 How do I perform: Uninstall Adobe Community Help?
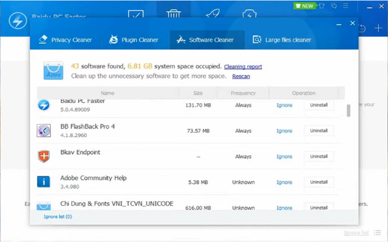coord(319,182)
